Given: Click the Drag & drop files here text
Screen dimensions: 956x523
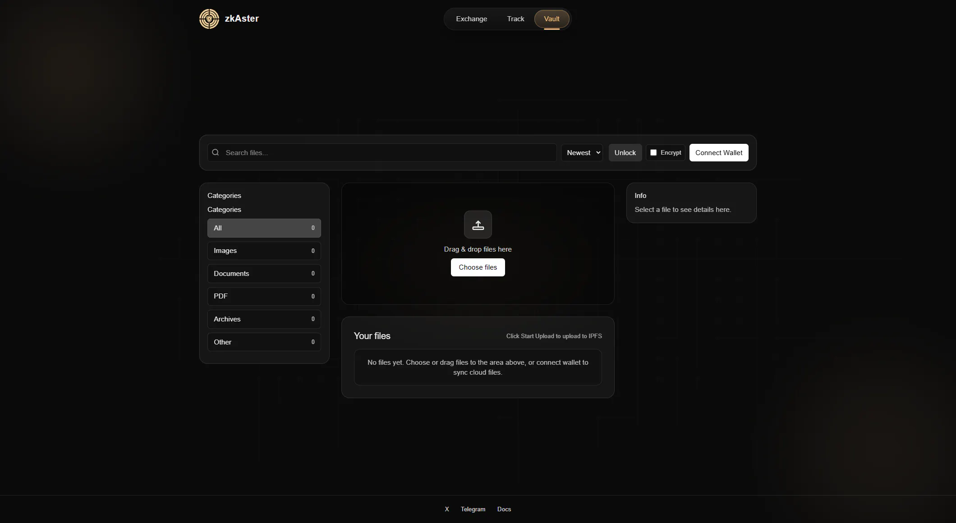Looking at the screenshot, I should coord(478,249).
